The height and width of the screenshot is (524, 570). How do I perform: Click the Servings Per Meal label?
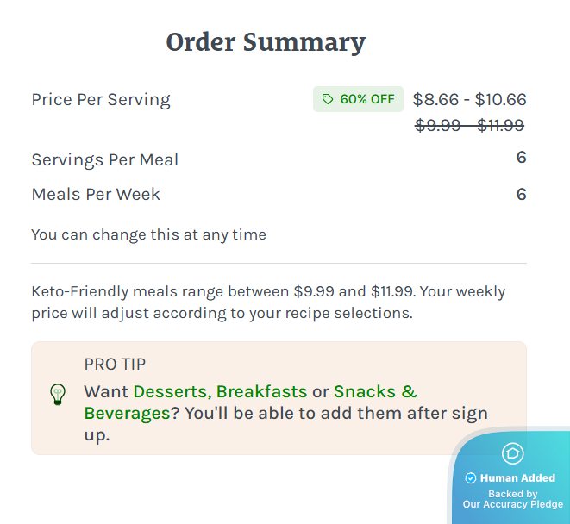(x=105, y=159)
